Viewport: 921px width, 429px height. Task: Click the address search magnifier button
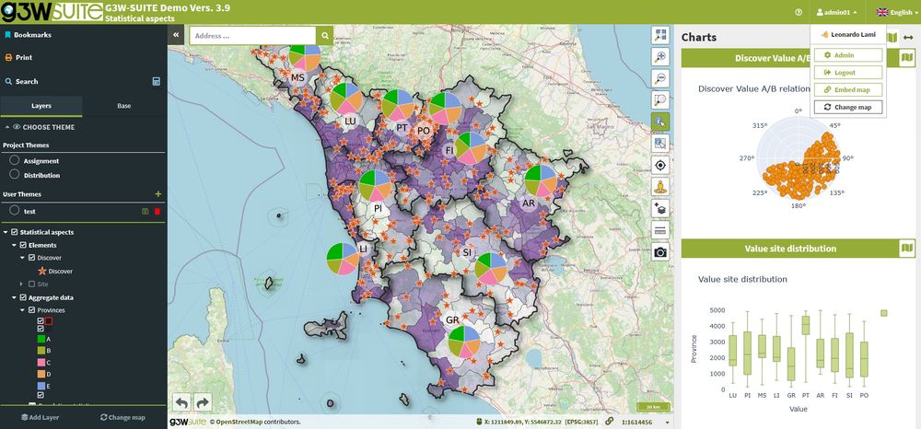point(324,36)
